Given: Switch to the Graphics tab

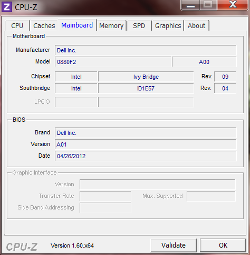Looking at the screenshot, I should tap(168, 26).
